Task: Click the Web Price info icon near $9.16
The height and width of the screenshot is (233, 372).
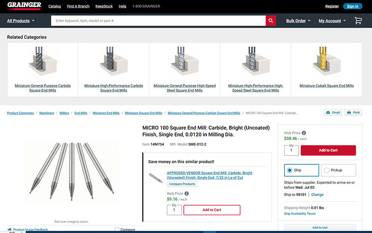Action: click(187, 194)
